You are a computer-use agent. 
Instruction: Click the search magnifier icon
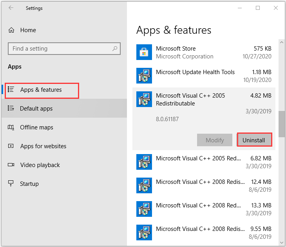coord(115,49)
